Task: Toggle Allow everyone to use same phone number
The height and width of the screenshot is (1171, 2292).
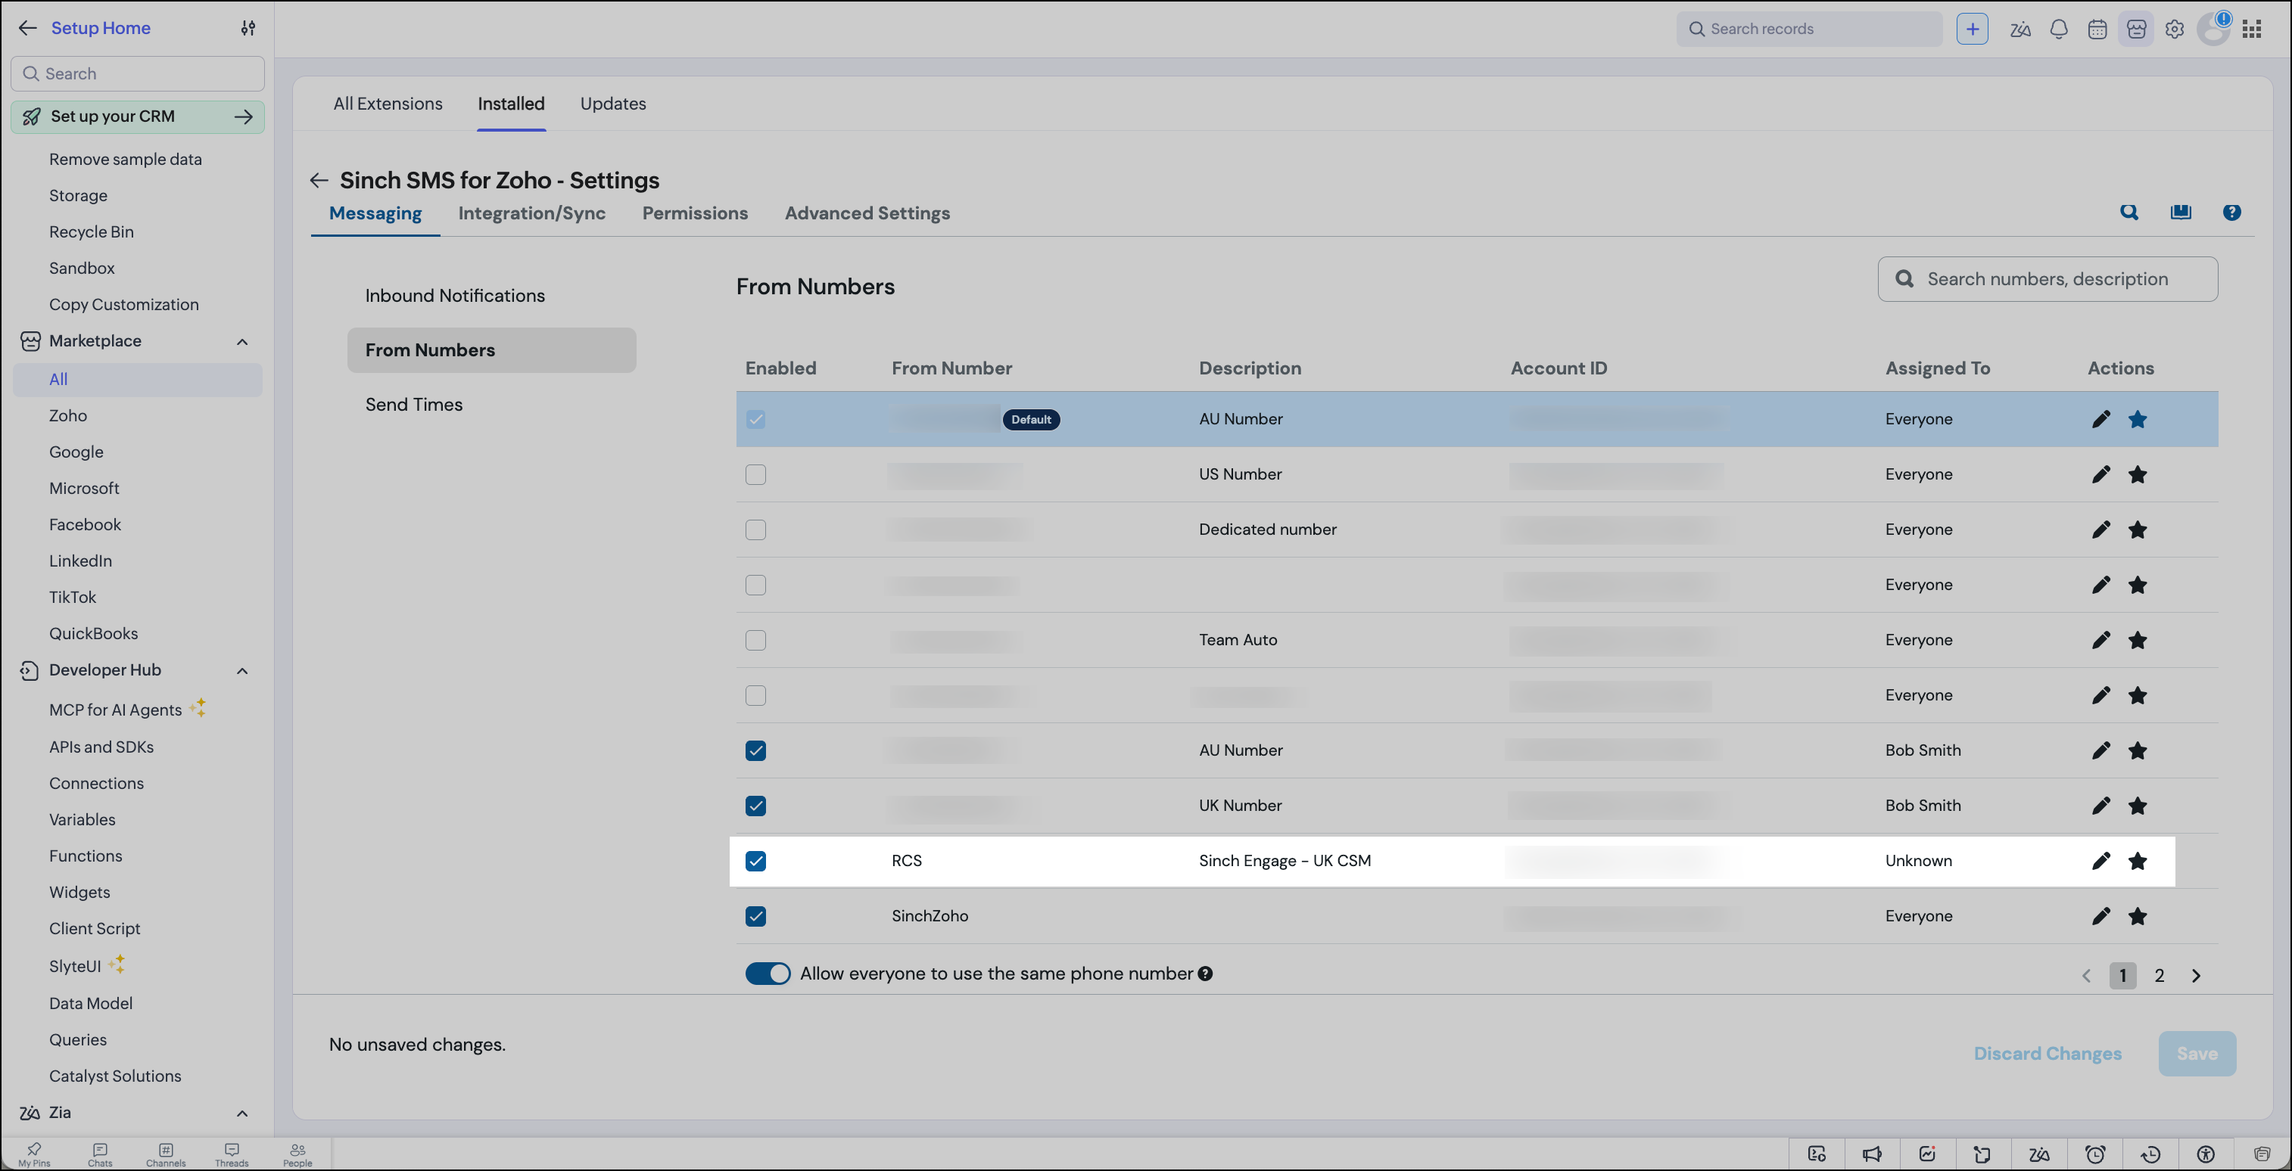Action: [x=768, y=974]
